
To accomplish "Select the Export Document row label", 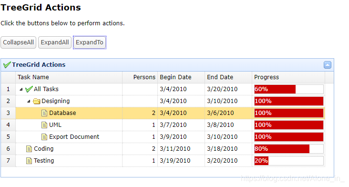I will pyautogui.click(x=74, y=137).
